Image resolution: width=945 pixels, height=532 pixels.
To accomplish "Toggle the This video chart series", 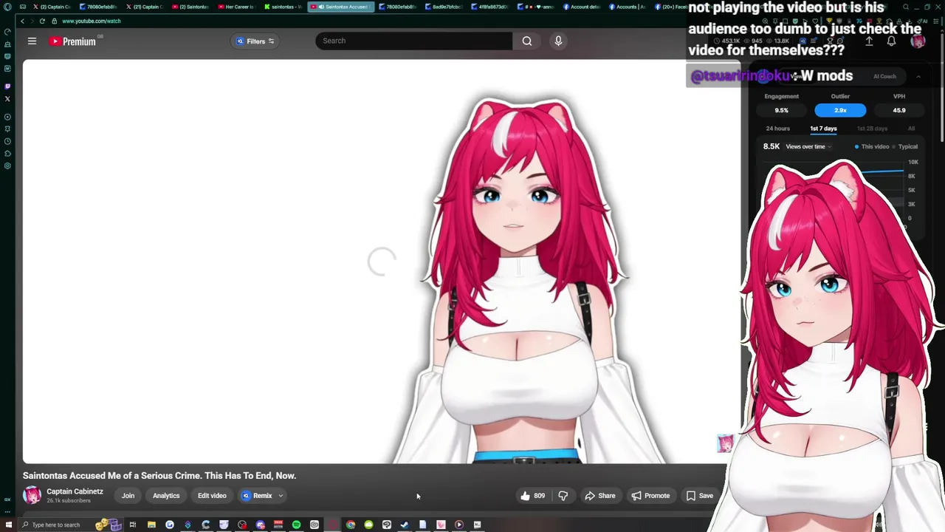I will click(x=872, y=146).
